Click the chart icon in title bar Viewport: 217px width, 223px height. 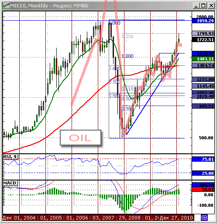(x=6, y=6)
